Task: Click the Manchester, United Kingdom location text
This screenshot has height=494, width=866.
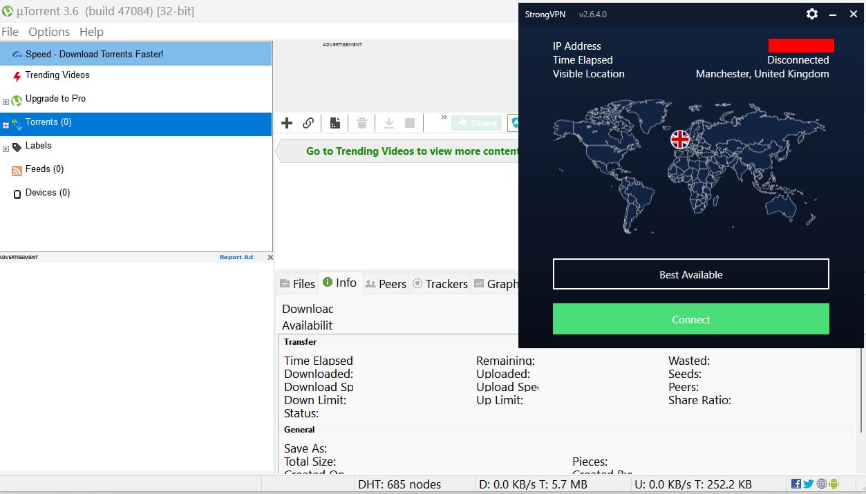Action: 762,74
